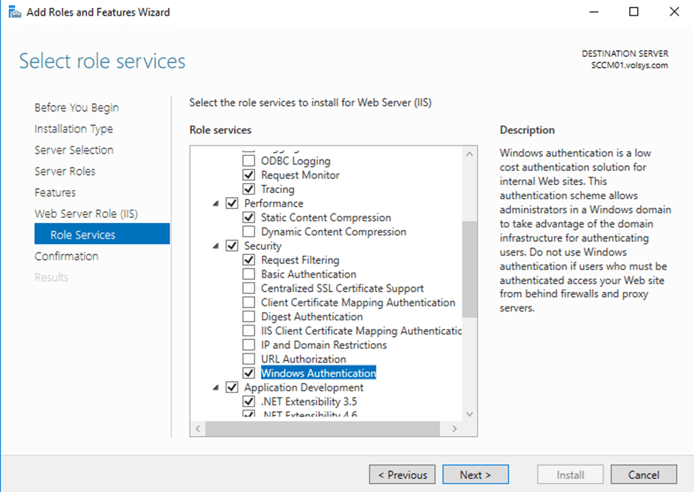
Task: Click the Next button
Action: point(475,474)
